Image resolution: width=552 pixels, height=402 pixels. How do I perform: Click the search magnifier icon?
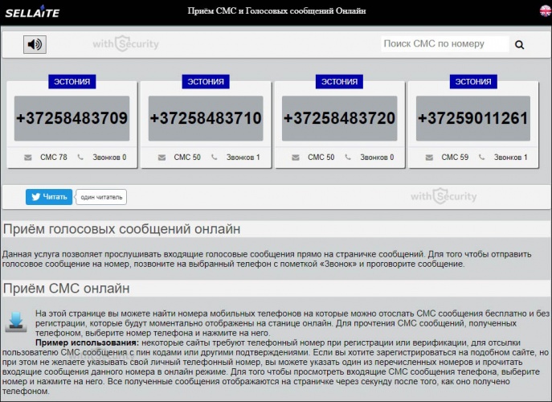tap(519, 45)
